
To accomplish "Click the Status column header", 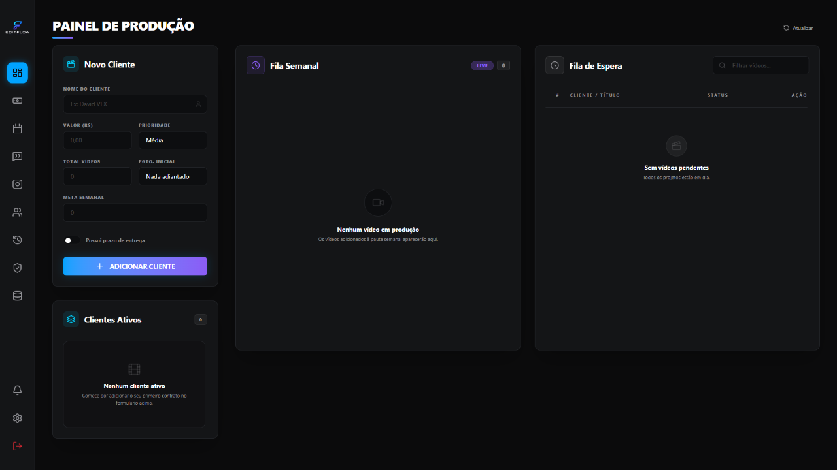I will [x=717, y=95].
